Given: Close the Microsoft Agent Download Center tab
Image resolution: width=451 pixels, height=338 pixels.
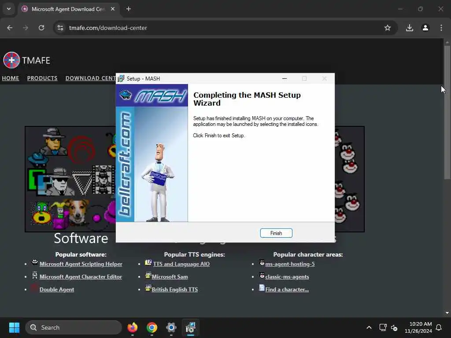Looking at the screenshot, I should point(113,9).
